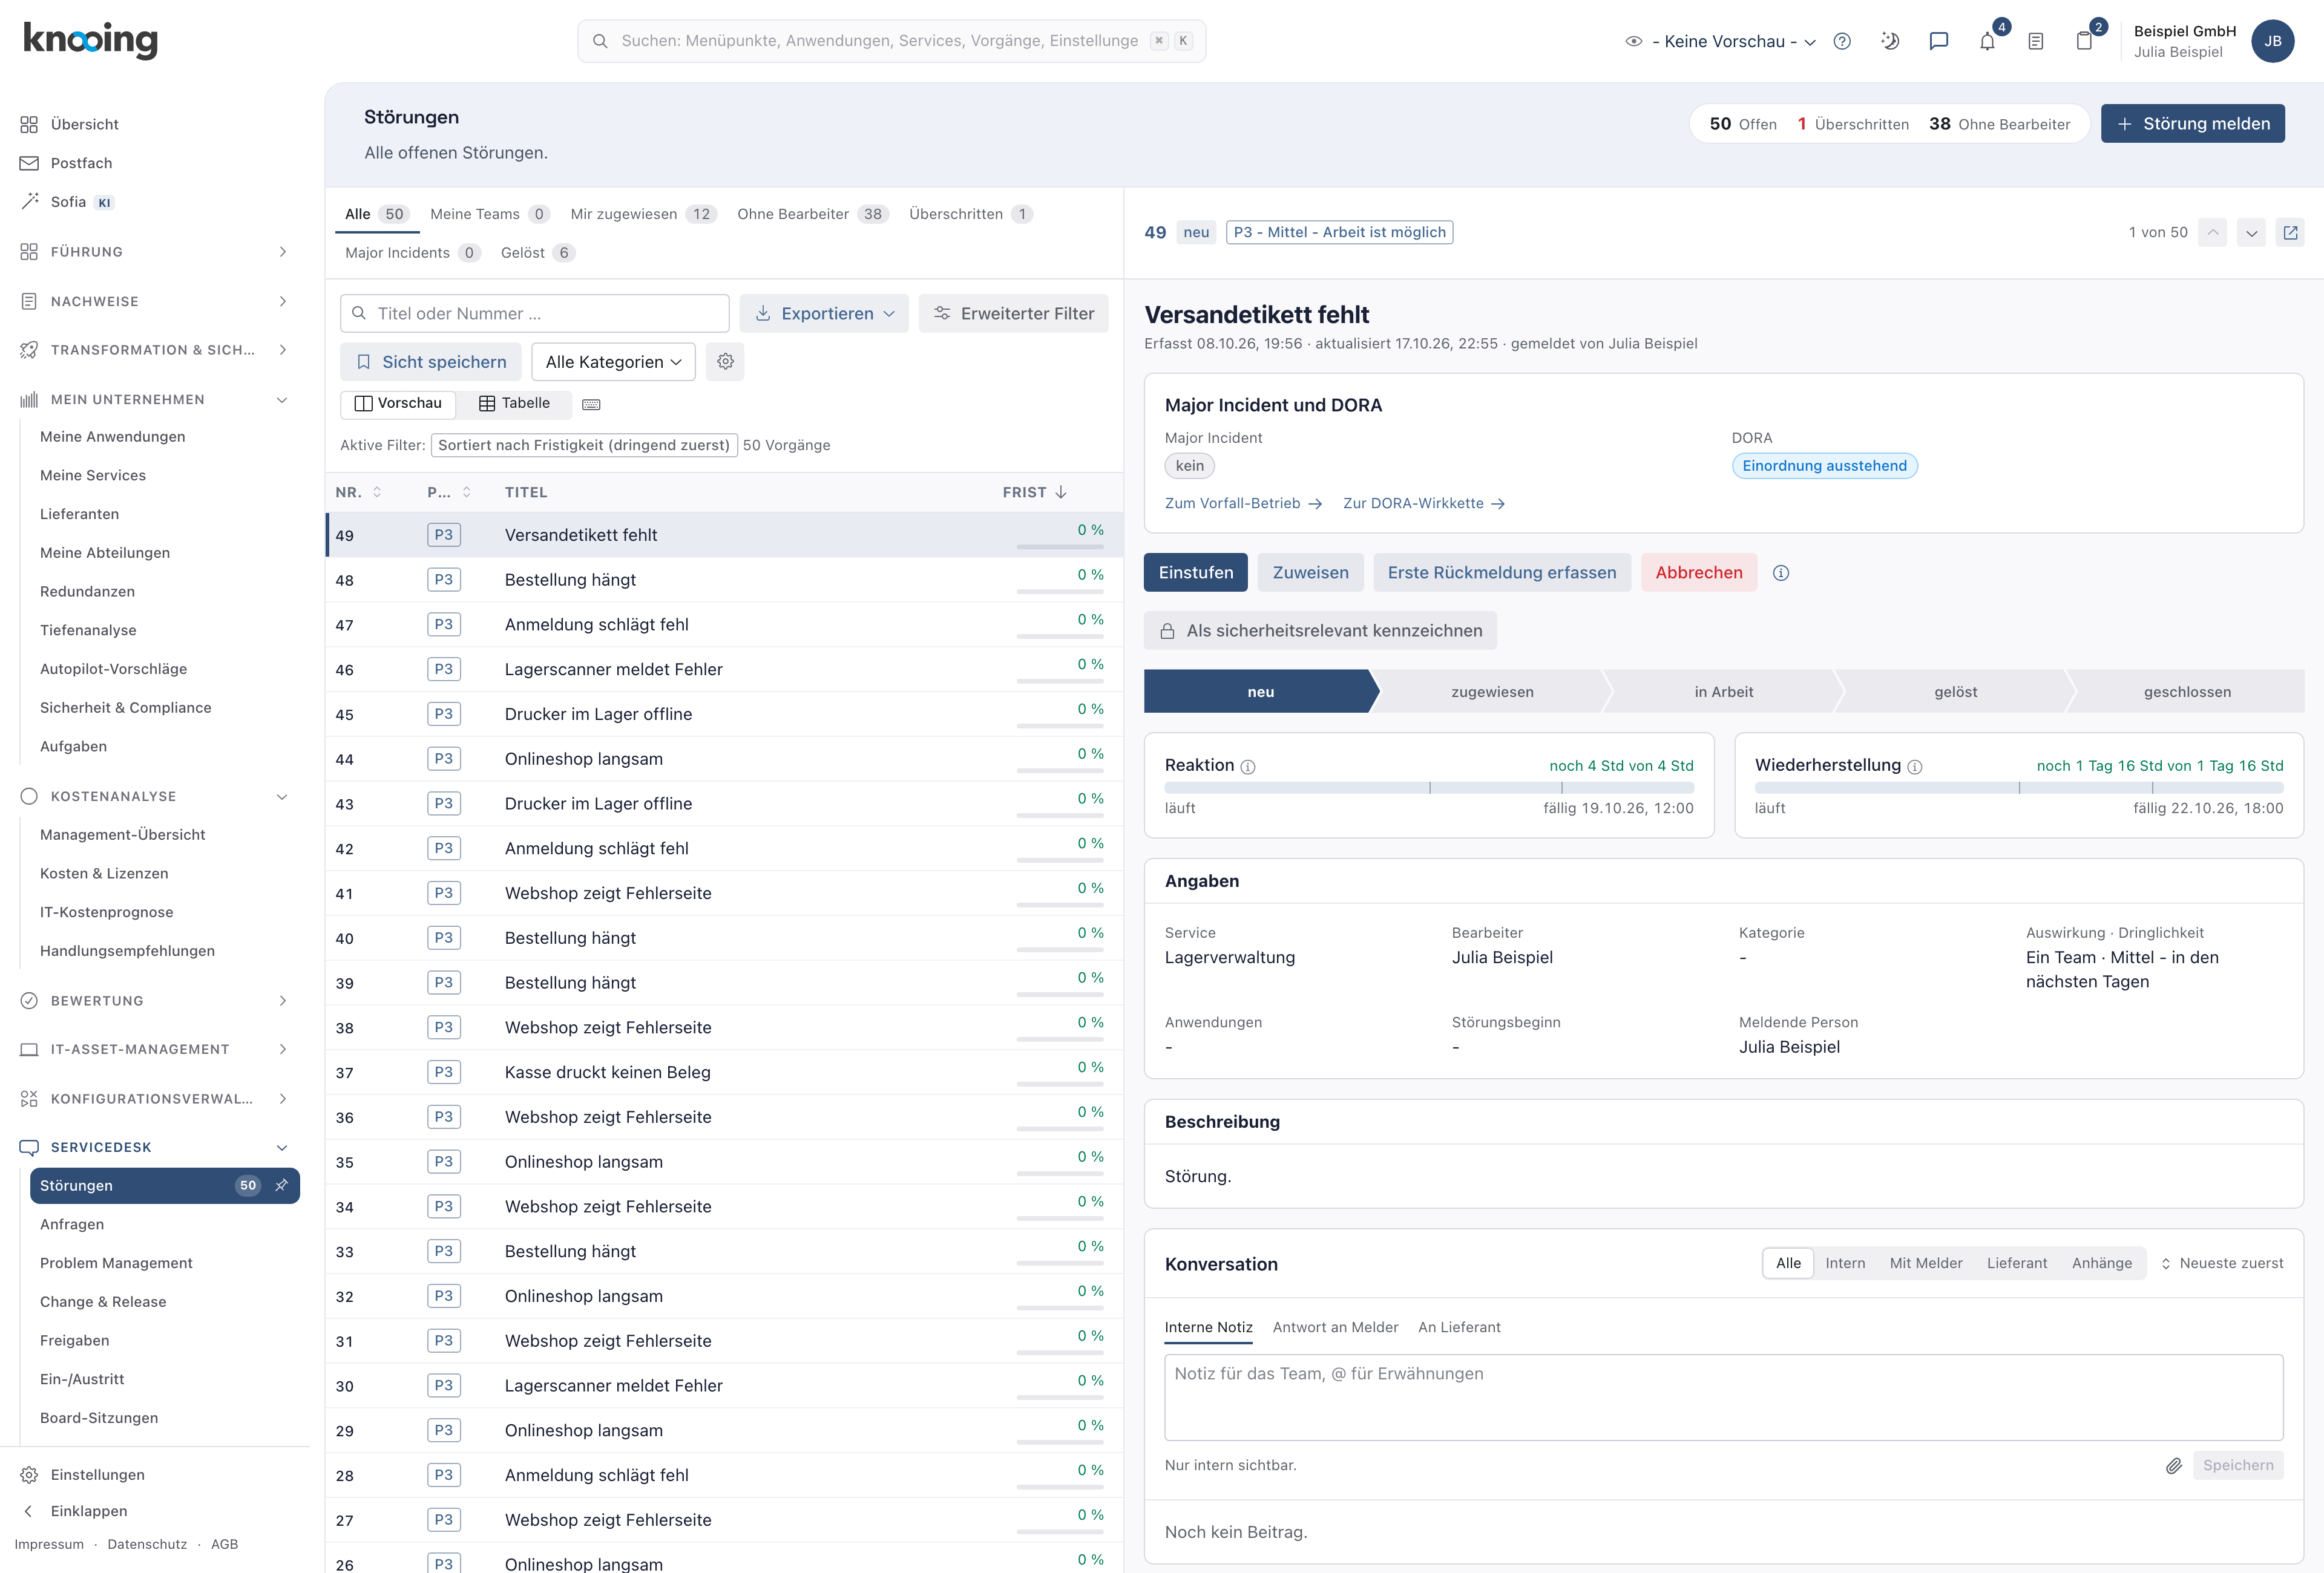Switch list to Vorschau view
The width and height of the screenshot is (2324, 1573).
[398, 404]
